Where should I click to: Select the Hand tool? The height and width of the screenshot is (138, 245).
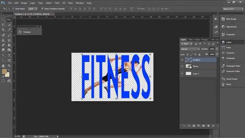(x=3, y=66)
